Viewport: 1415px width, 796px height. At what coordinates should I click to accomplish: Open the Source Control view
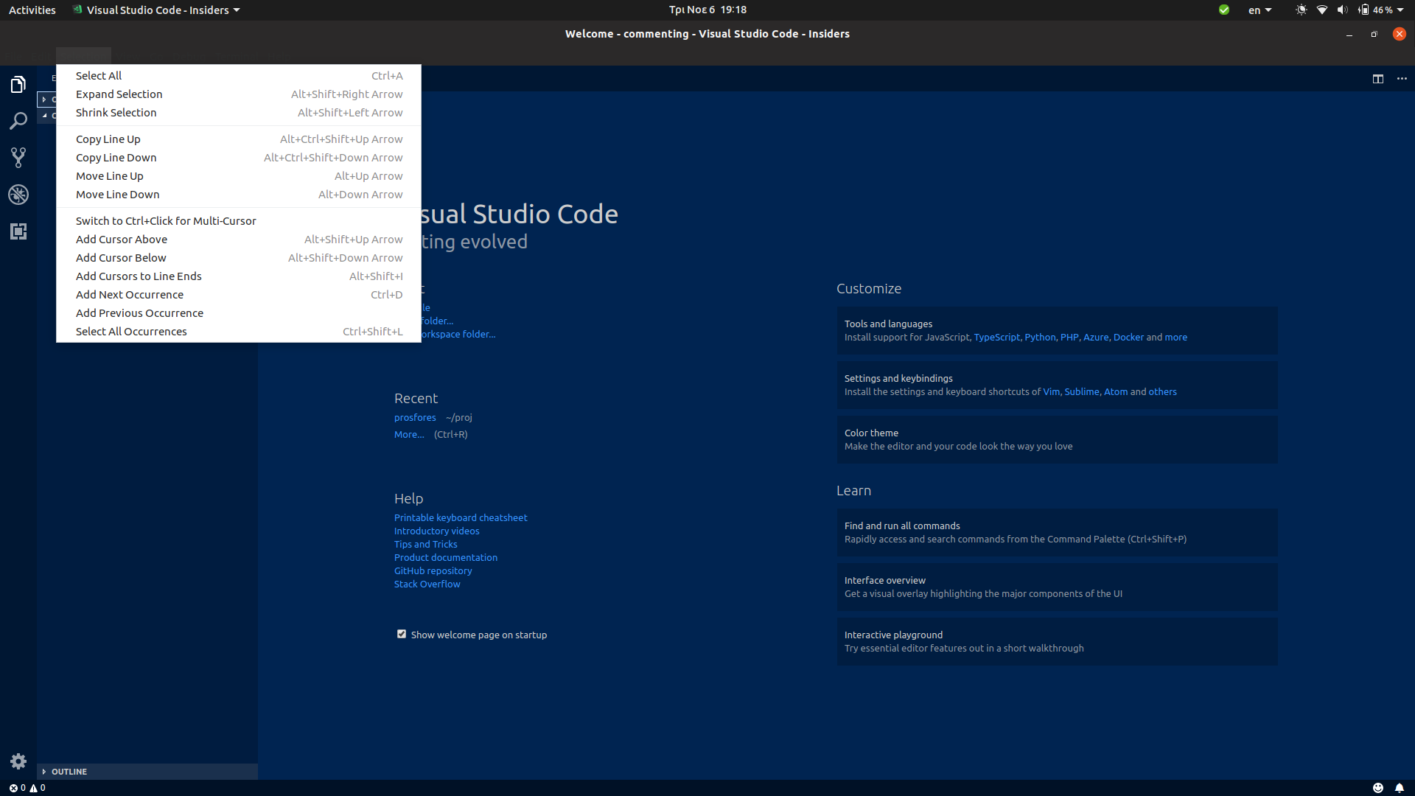pos(18,157)
